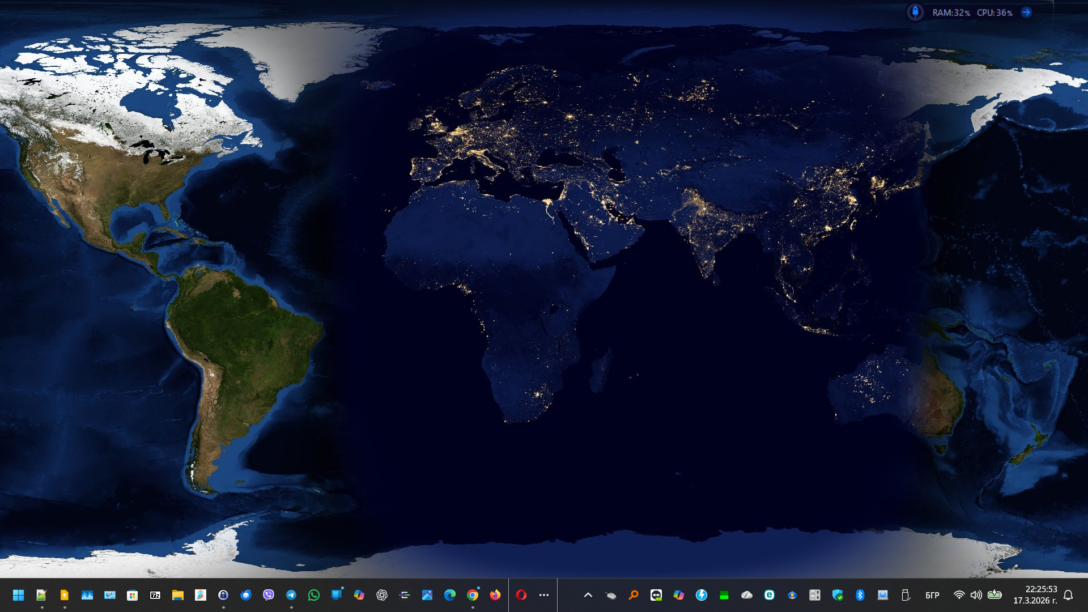Screen dimensions: 1088x612
Task: Open Telegram from the taskbar
Action: pos(291,595)
